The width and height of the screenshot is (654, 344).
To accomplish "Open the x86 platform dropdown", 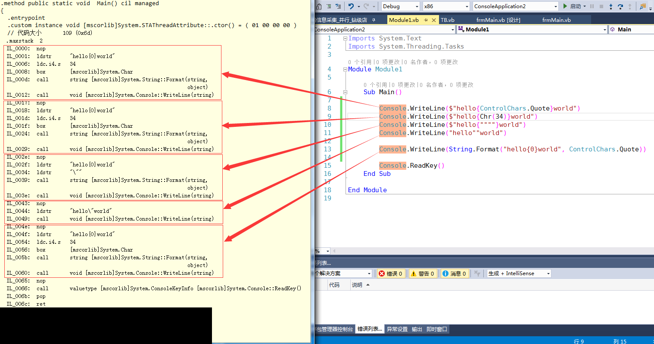I will 446,6.
